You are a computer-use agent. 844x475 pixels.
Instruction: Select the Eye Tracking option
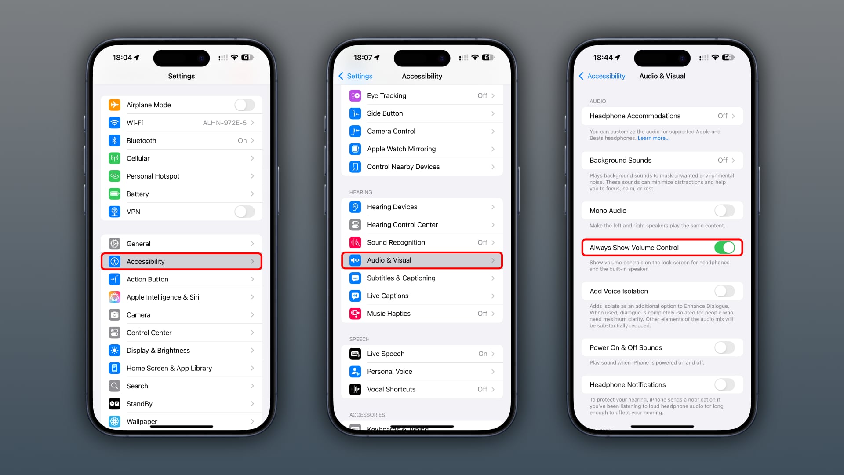(x=422, y=95)
